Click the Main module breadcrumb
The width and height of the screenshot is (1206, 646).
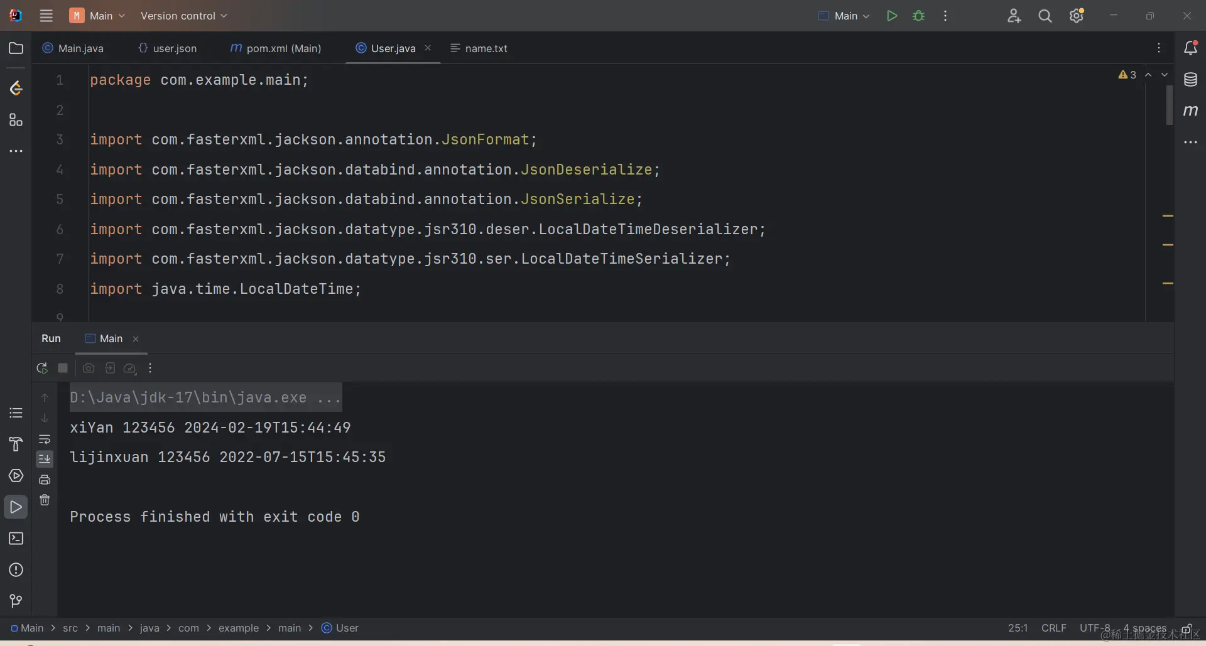[x=27, y=628]
